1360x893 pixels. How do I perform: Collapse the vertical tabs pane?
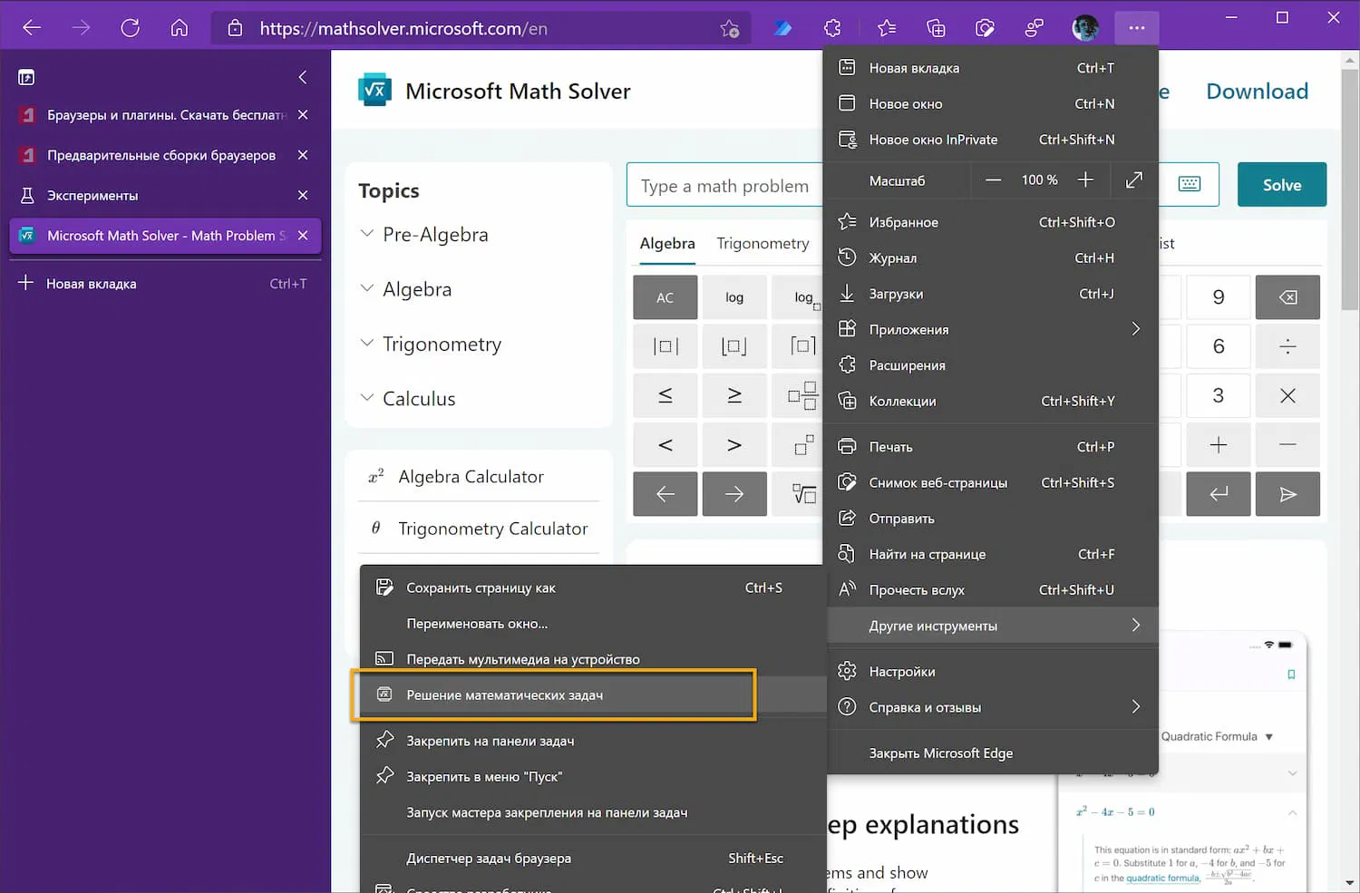[x=303, y=77]
